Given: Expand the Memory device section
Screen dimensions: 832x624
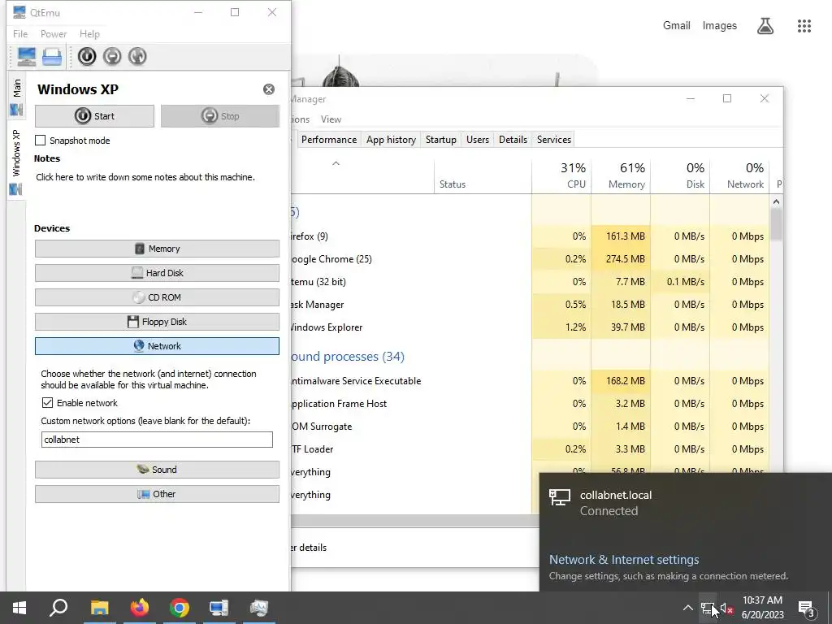Looking at the screenshot, I should coord(157,249).
